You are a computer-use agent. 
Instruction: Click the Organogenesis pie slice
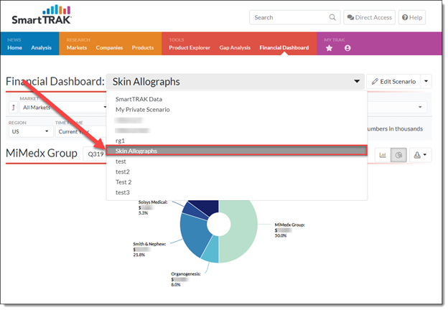pyautogui.click(x=210, y=252)
